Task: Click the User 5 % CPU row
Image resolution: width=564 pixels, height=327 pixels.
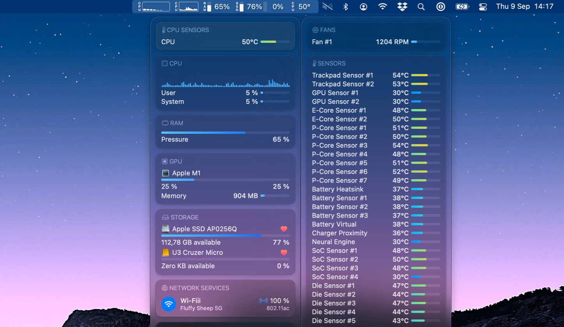Action: click(x=225, y=93)
